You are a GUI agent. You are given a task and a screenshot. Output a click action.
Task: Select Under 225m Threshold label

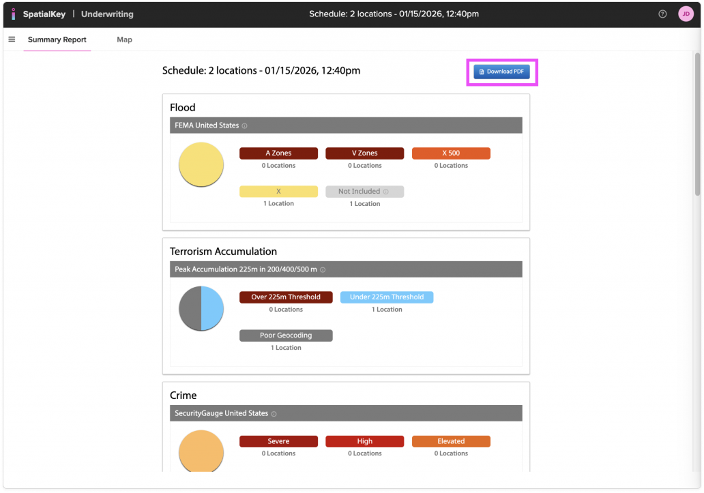387,297
